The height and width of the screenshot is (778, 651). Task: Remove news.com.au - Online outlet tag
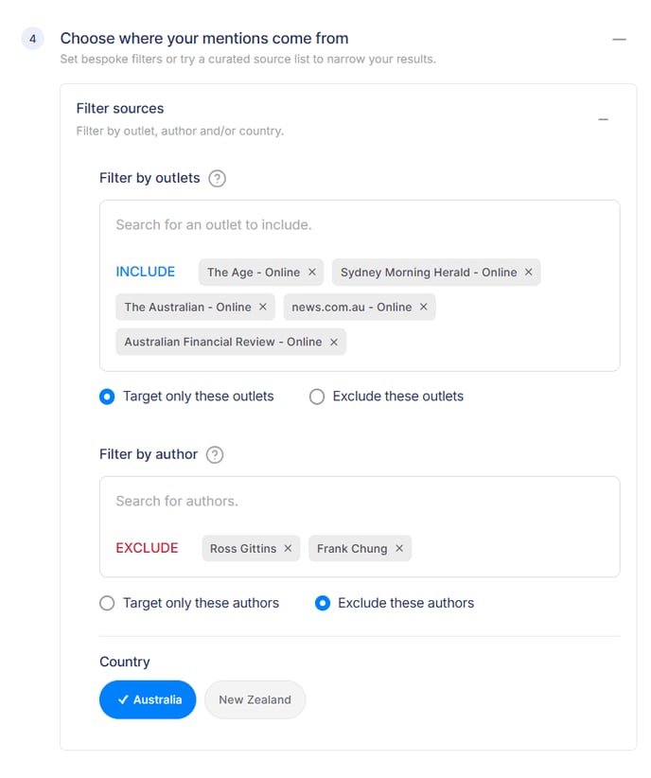[423, 308]
